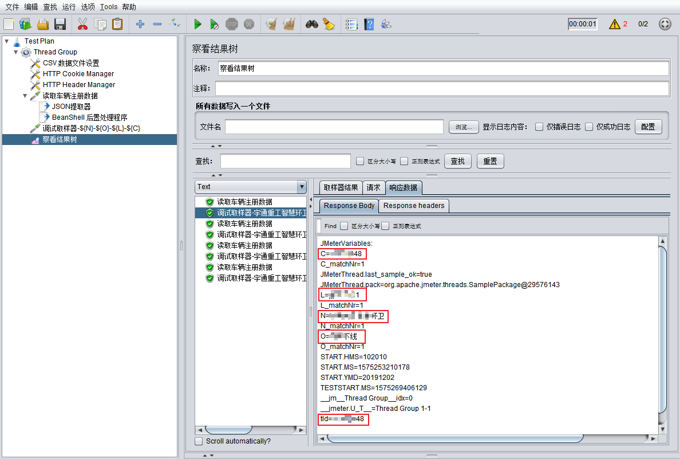Click the 查找 text input field
The height and width of the screenshot is (459, 680).
[286, 161]
